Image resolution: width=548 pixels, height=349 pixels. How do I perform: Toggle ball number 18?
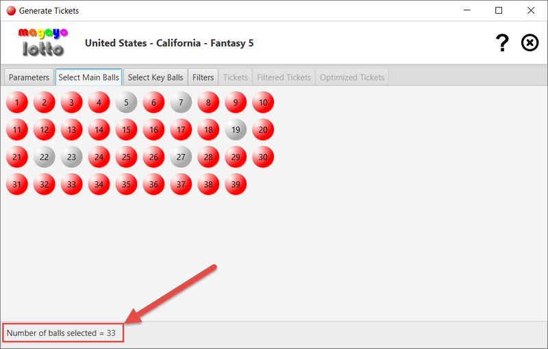pyautogui.click(x=208, y=129)
